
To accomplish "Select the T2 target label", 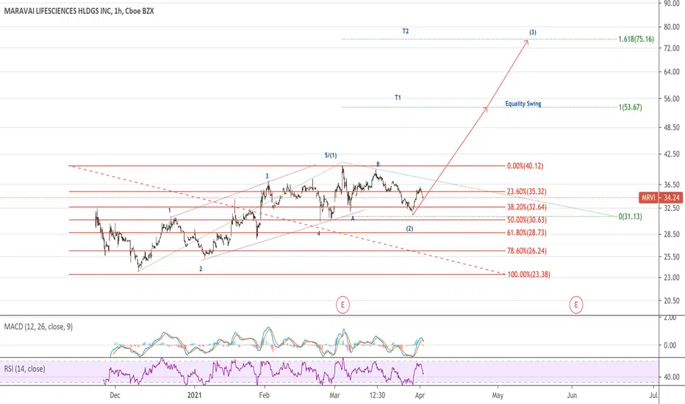I will [x=406, y=31].
